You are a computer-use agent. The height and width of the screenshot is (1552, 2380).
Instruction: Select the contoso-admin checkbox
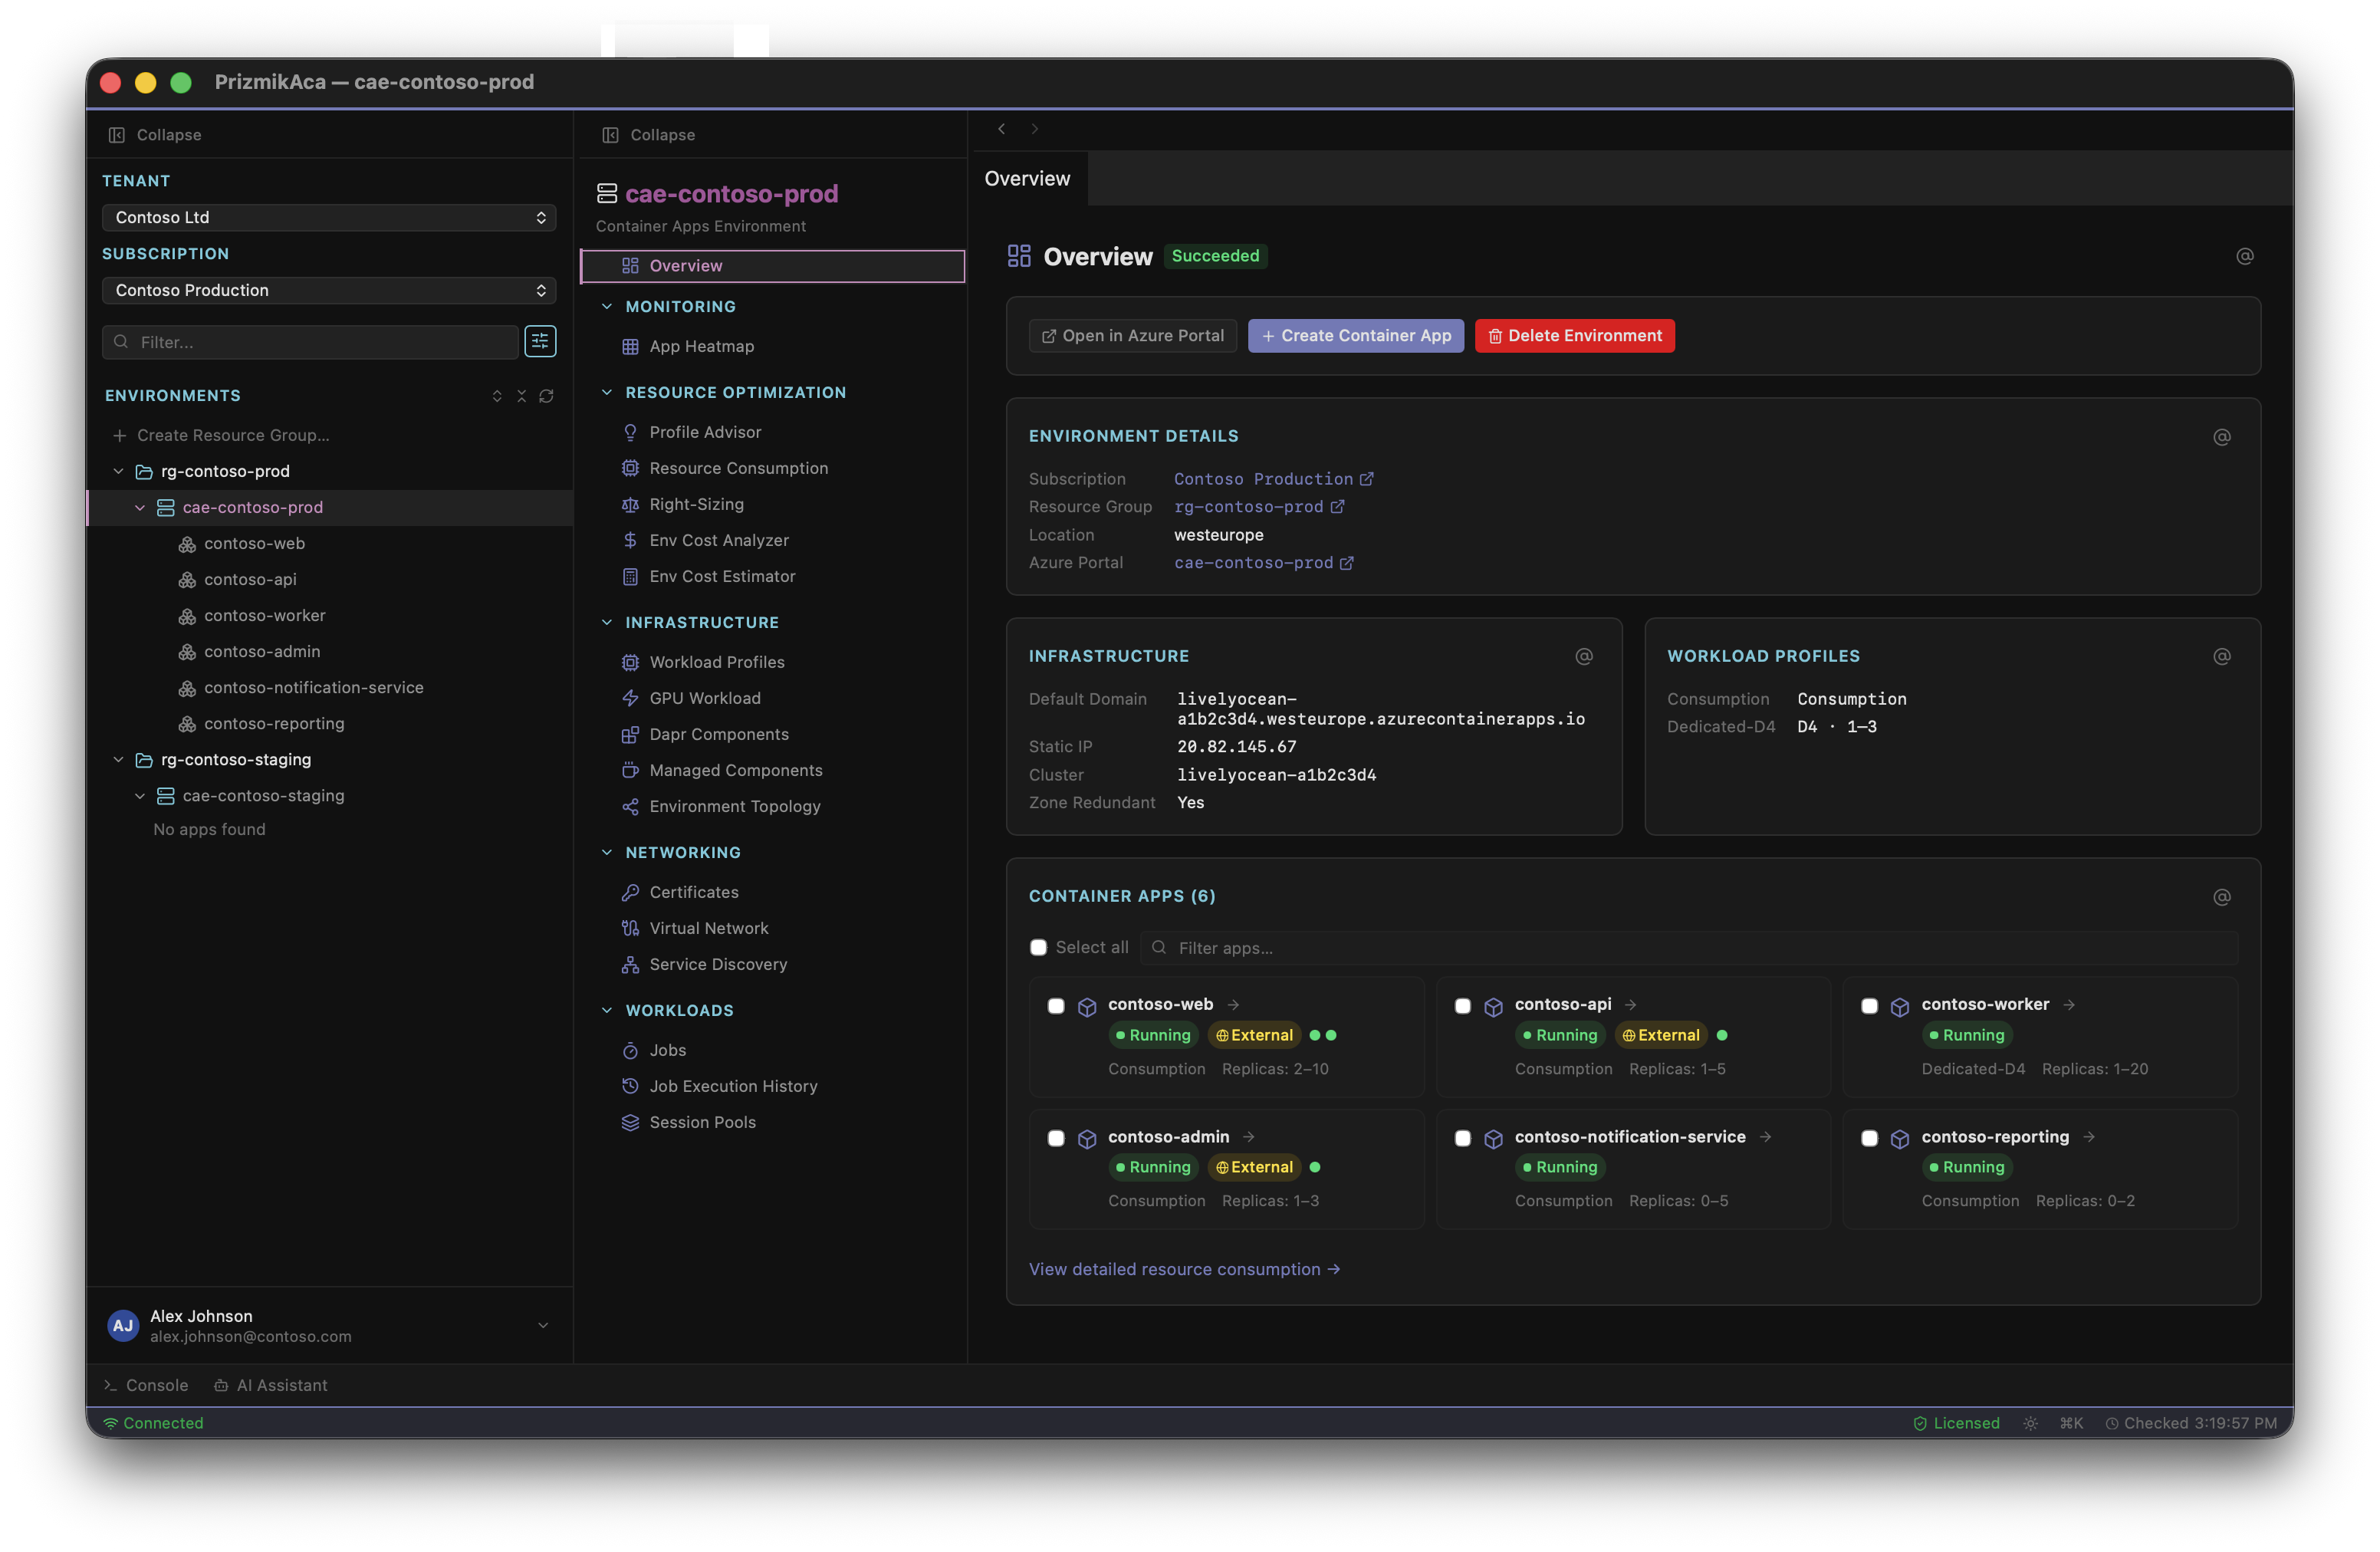[x=1056, y=1138]
